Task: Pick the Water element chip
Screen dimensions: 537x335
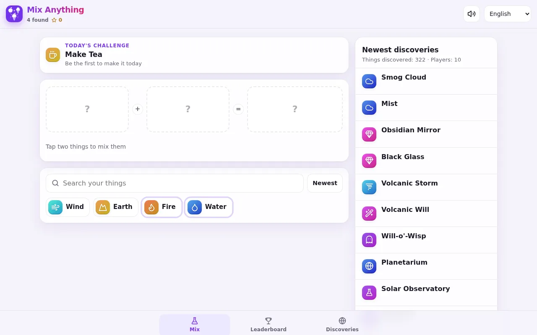Action: [209, 207]
